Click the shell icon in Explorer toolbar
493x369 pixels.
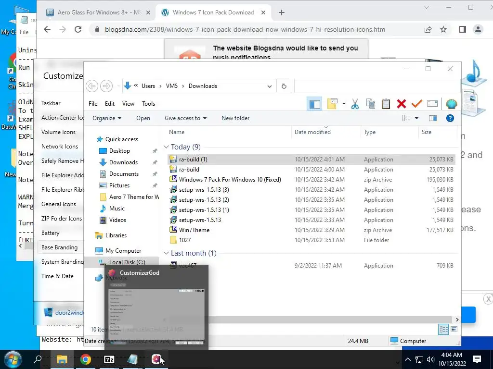451,104
